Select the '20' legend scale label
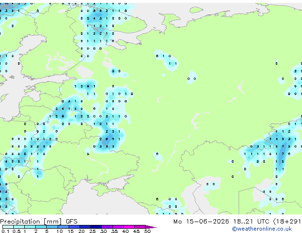Viewport: 302px width, 233px height. tap(81, 231)
